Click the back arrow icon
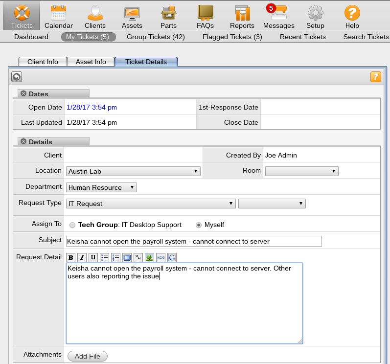Screen dimensions: 390x364 17,77
